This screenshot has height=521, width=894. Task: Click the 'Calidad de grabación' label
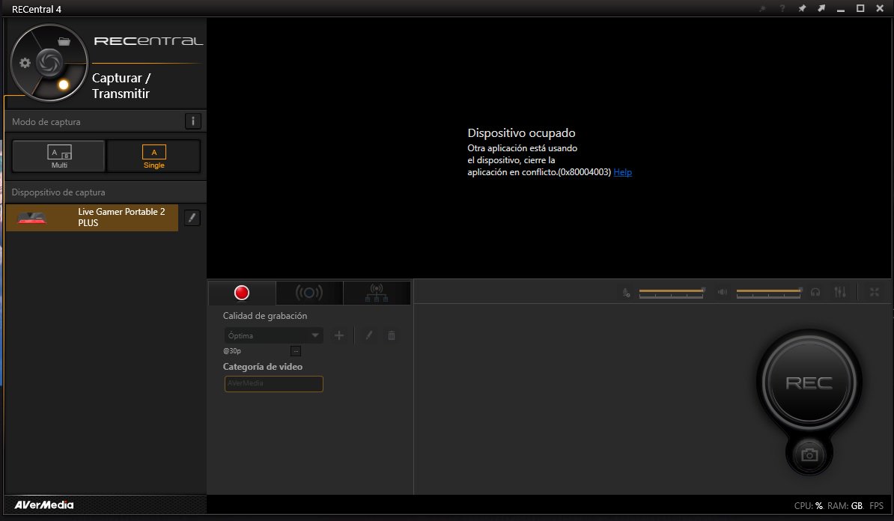pyautogui.click(x=264, y=316)
